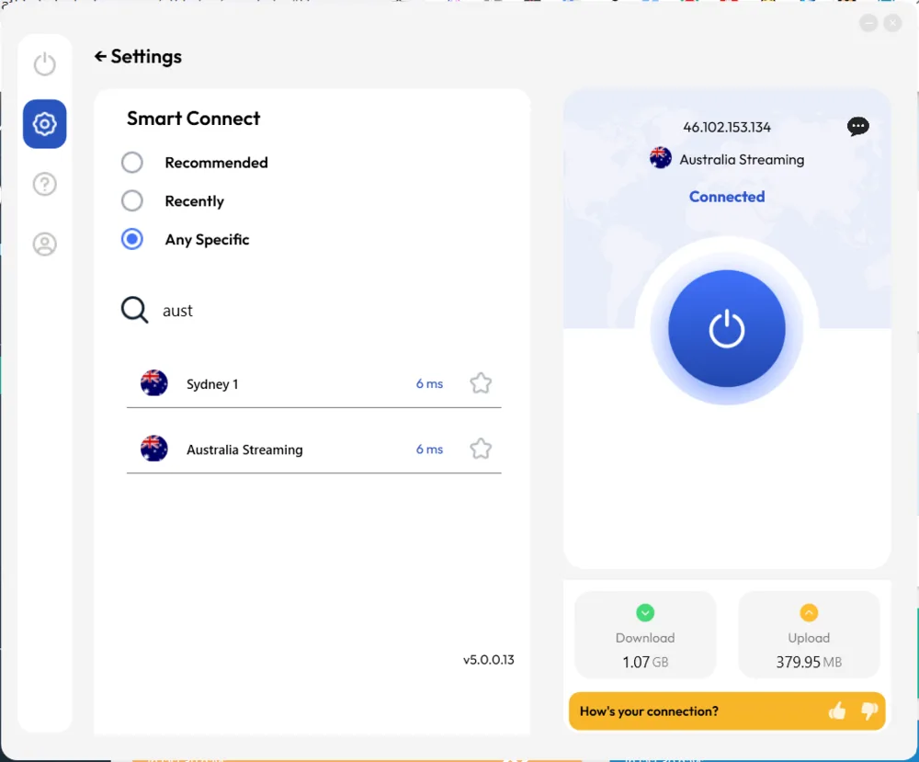Select the Recommended radio option

131,163
